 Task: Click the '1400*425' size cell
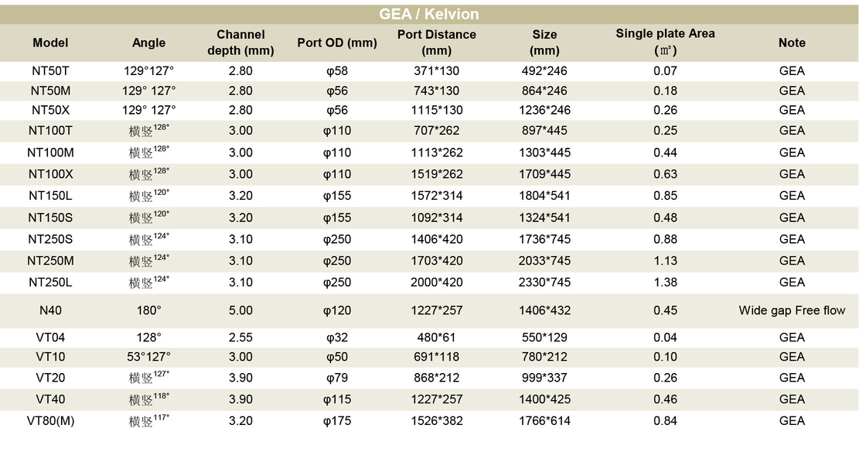[544, 399]
